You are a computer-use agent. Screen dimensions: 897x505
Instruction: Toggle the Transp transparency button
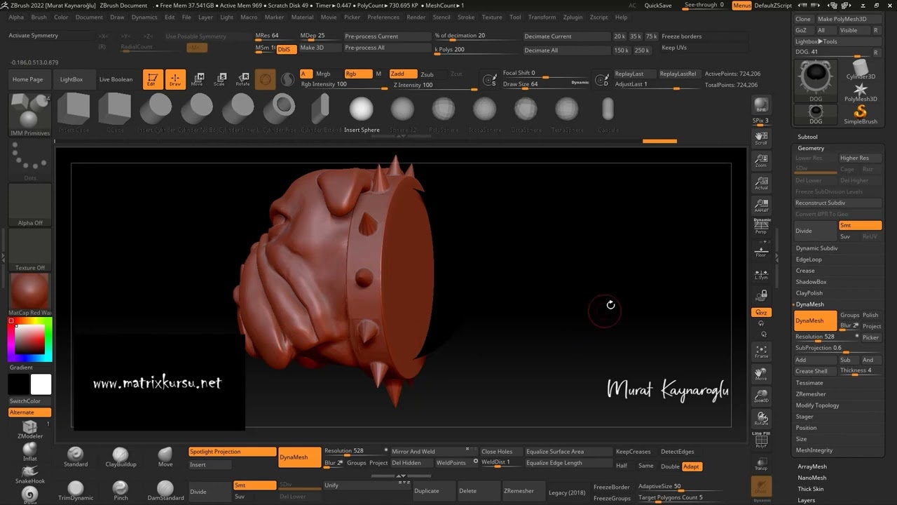760,463
